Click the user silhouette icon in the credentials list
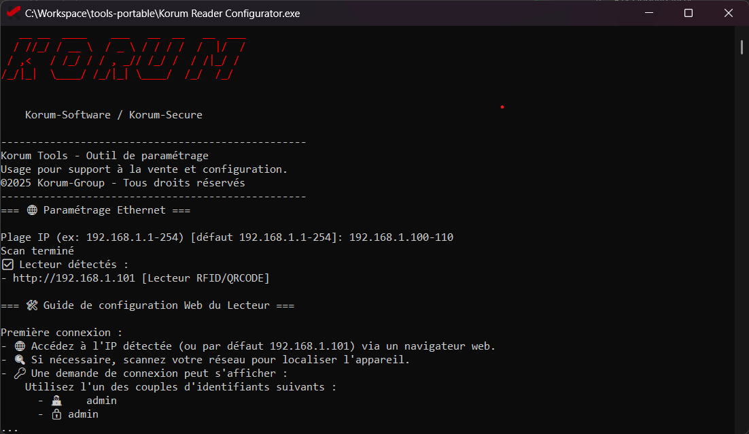The height and width of the screenshot is (434, 749). click(56, 401)
